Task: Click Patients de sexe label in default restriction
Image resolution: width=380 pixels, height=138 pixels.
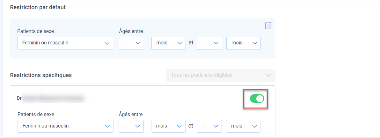Action: pyautogui.click(x=36, y=31)
